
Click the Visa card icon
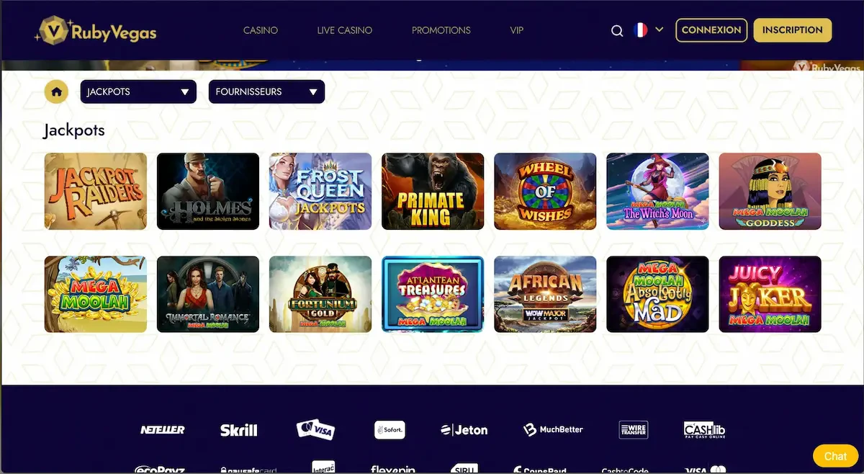315,430
